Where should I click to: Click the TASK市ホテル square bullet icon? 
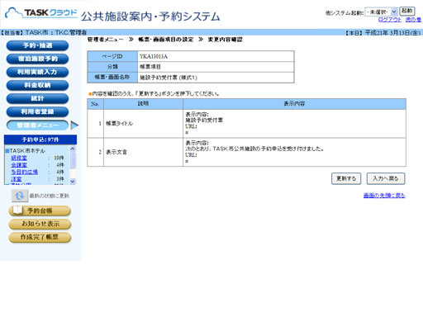[7, 151]
